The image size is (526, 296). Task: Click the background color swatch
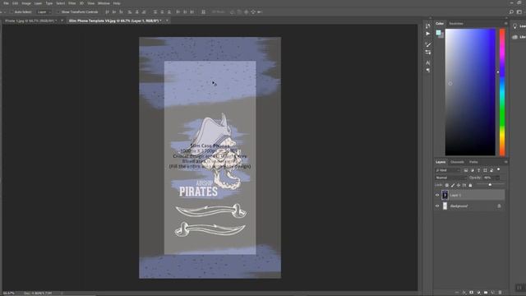pyautogui.click(x=441, y=35)
